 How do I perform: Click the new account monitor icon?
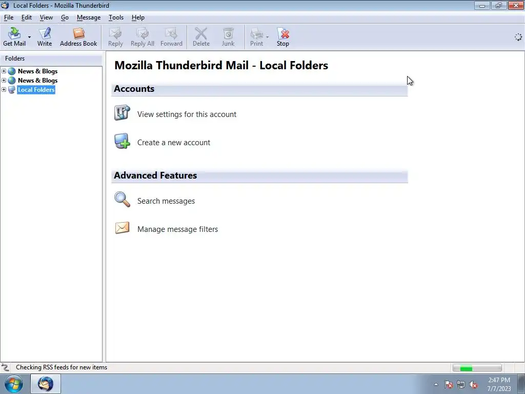[x=122, y=141]
